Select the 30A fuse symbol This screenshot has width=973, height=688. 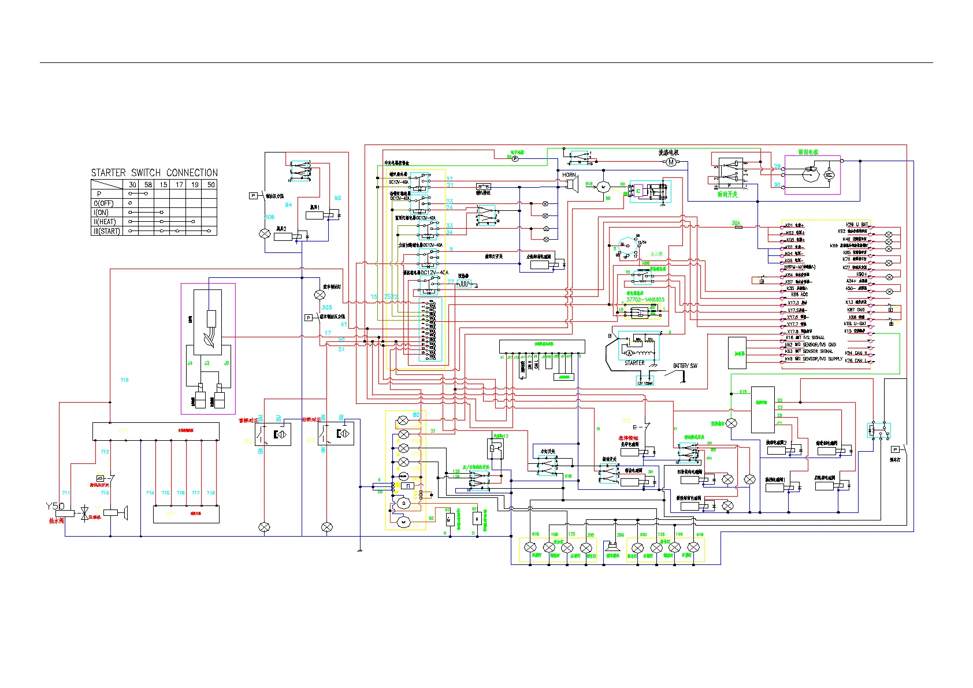coord(737,228)
